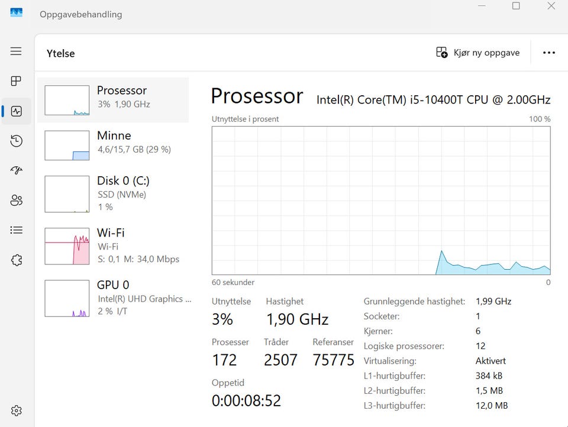Click the 60 sekunder graph axis label
Image resolution: width=568 pixels, height=427 pixels.
[x=233, y=283]
